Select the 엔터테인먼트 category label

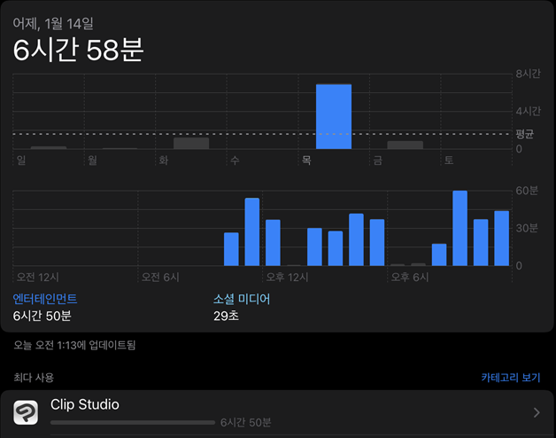pos(45,299)
